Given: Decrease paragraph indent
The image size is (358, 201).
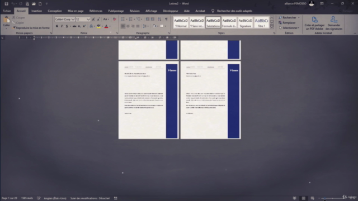Looking at the screenshot, I should point(148,19).
